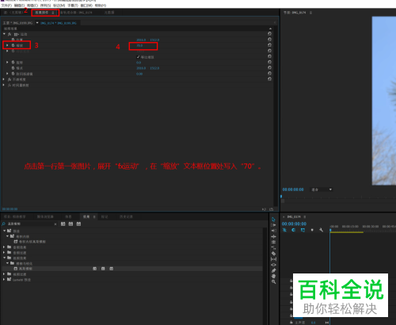Screen dimensions: 396x325
Task: Open the File (文件) menu
Action: [6, 6]
